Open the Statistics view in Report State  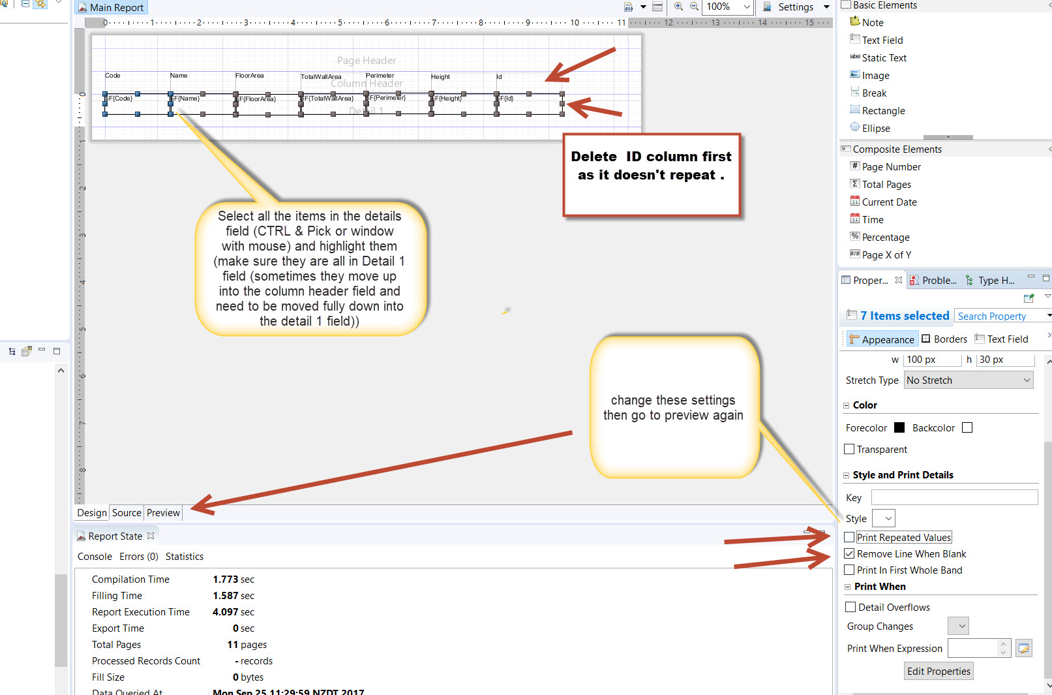[184, 557]
